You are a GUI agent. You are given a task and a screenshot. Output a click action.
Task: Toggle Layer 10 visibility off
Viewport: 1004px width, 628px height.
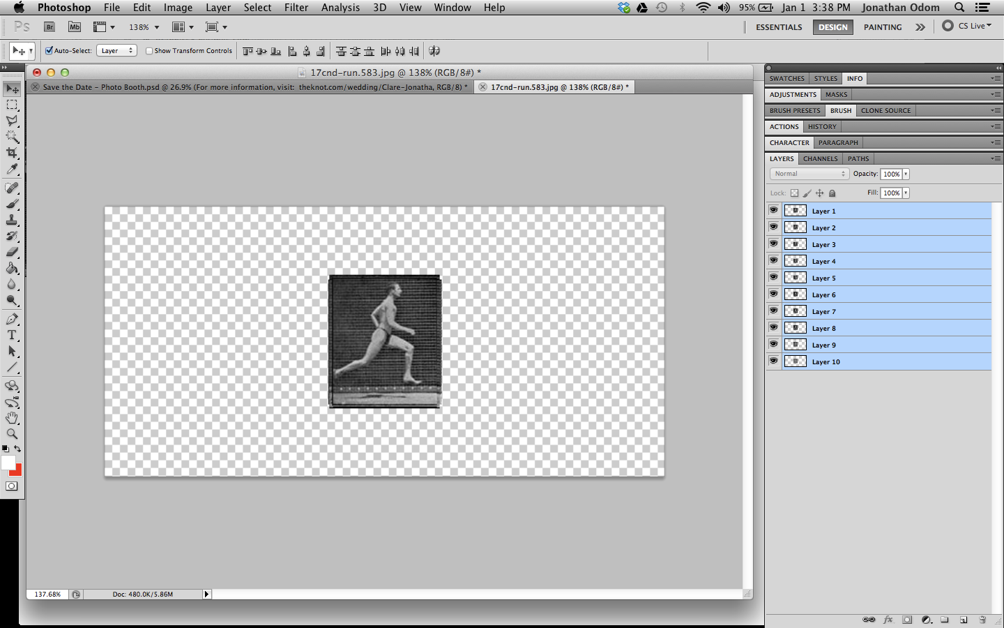tap(773, 361)
